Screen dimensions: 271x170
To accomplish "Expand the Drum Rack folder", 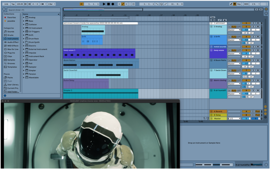I will click(24, 39).
